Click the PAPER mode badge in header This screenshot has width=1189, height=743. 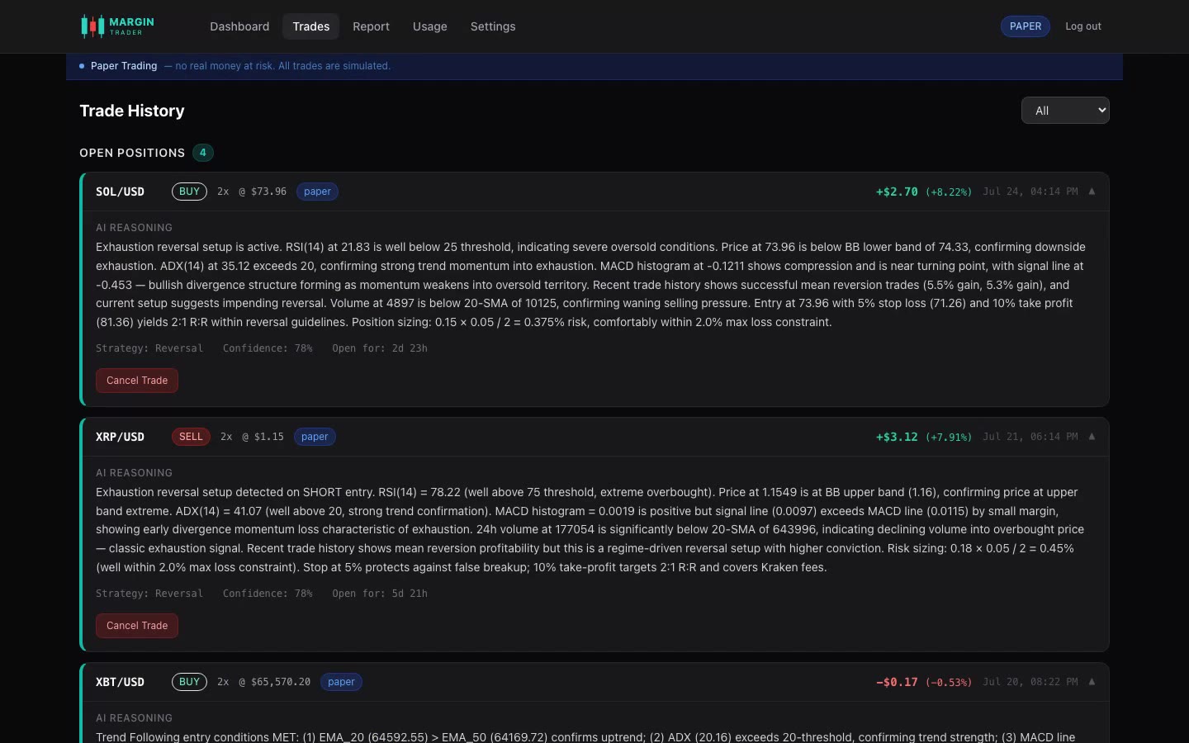pos(1026,26)
